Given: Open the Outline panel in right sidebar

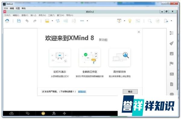Looking at the screenshot, I should pos(172,33).
